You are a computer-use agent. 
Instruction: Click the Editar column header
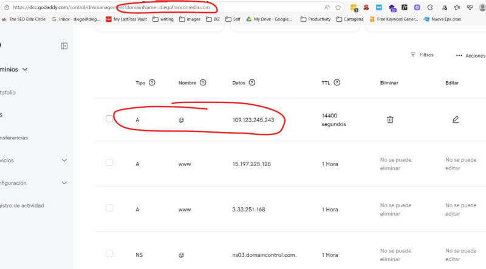coord(452,83)
